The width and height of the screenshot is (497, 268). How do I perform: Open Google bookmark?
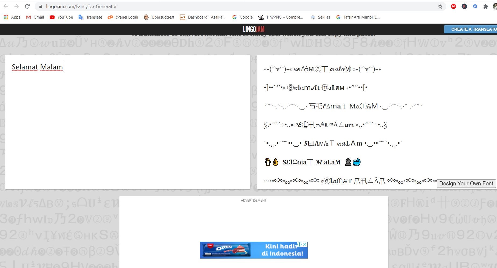click(x=242, y=17)
